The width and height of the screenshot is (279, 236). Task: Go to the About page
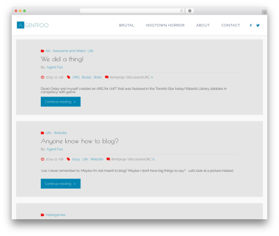(203, 25)
